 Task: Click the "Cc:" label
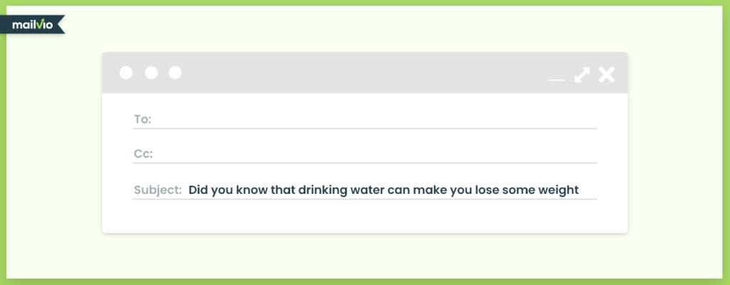pos(143,154)
